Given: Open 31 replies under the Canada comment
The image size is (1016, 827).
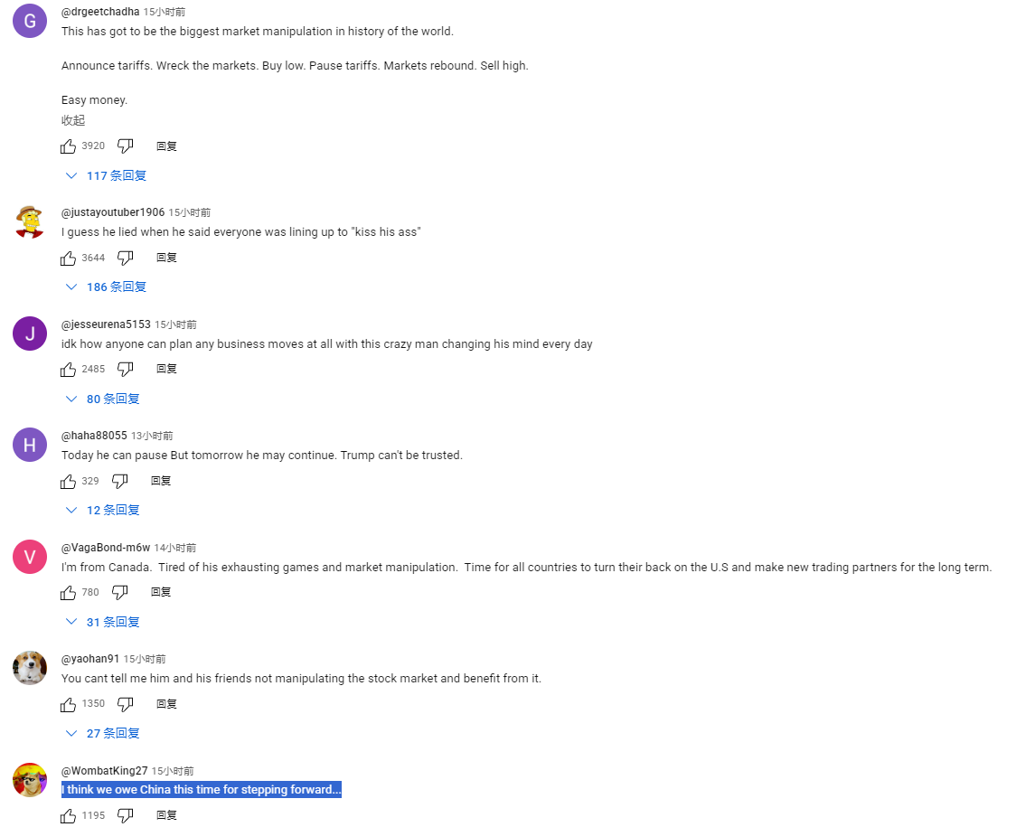Looking at the screenshot, I should 104,623.
